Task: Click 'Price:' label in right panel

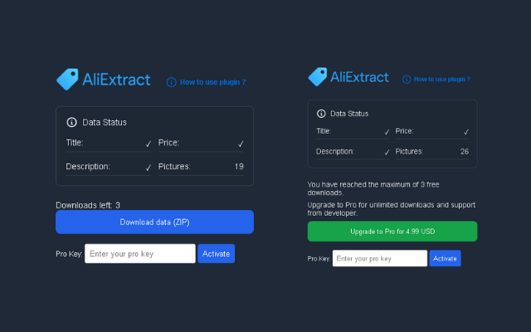Action: pyautogui.click(x=404, y=131)
